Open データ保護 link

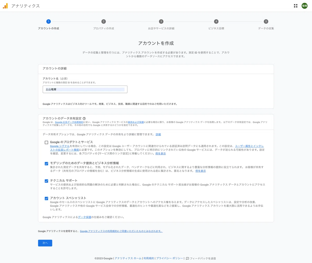[84, 217]
